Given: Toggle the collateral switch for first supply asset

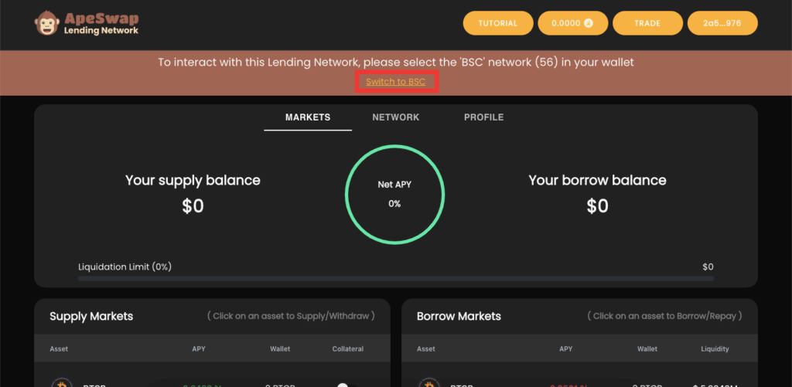Looking at the screenshot, I should [343, 384].
